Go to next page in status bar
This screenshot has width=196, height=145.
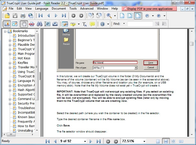(x=91, y=141)
